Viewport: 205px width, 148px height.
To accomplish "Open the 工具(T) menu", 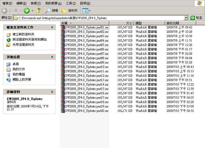I will (x=71, y=3).
